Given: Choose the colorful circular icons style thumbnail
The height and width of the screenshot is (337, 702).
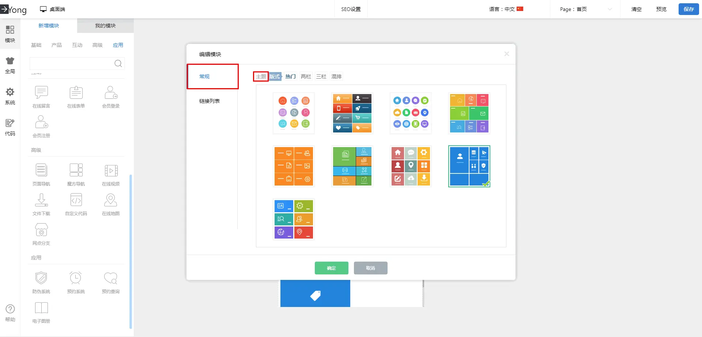Looking at the screenshot, I should point(294,113).
